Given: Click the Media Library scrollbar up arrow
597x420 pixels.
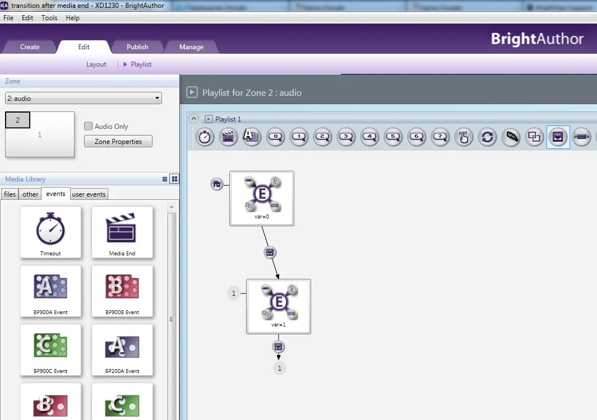Looking at the screenshot, I should point(172,207).
